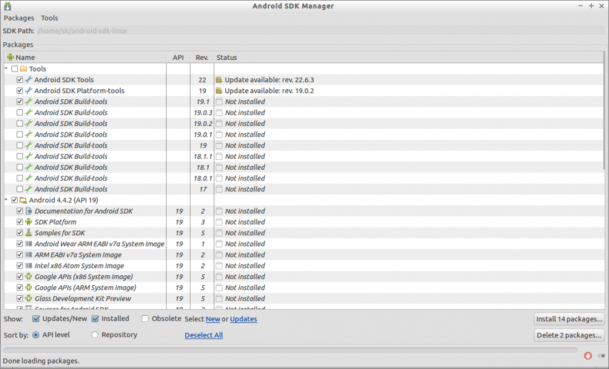This screenshot has width=609, height=369.
Task: Uncheck the Android SDK Tools checkbox
Action: pos(20,80)
